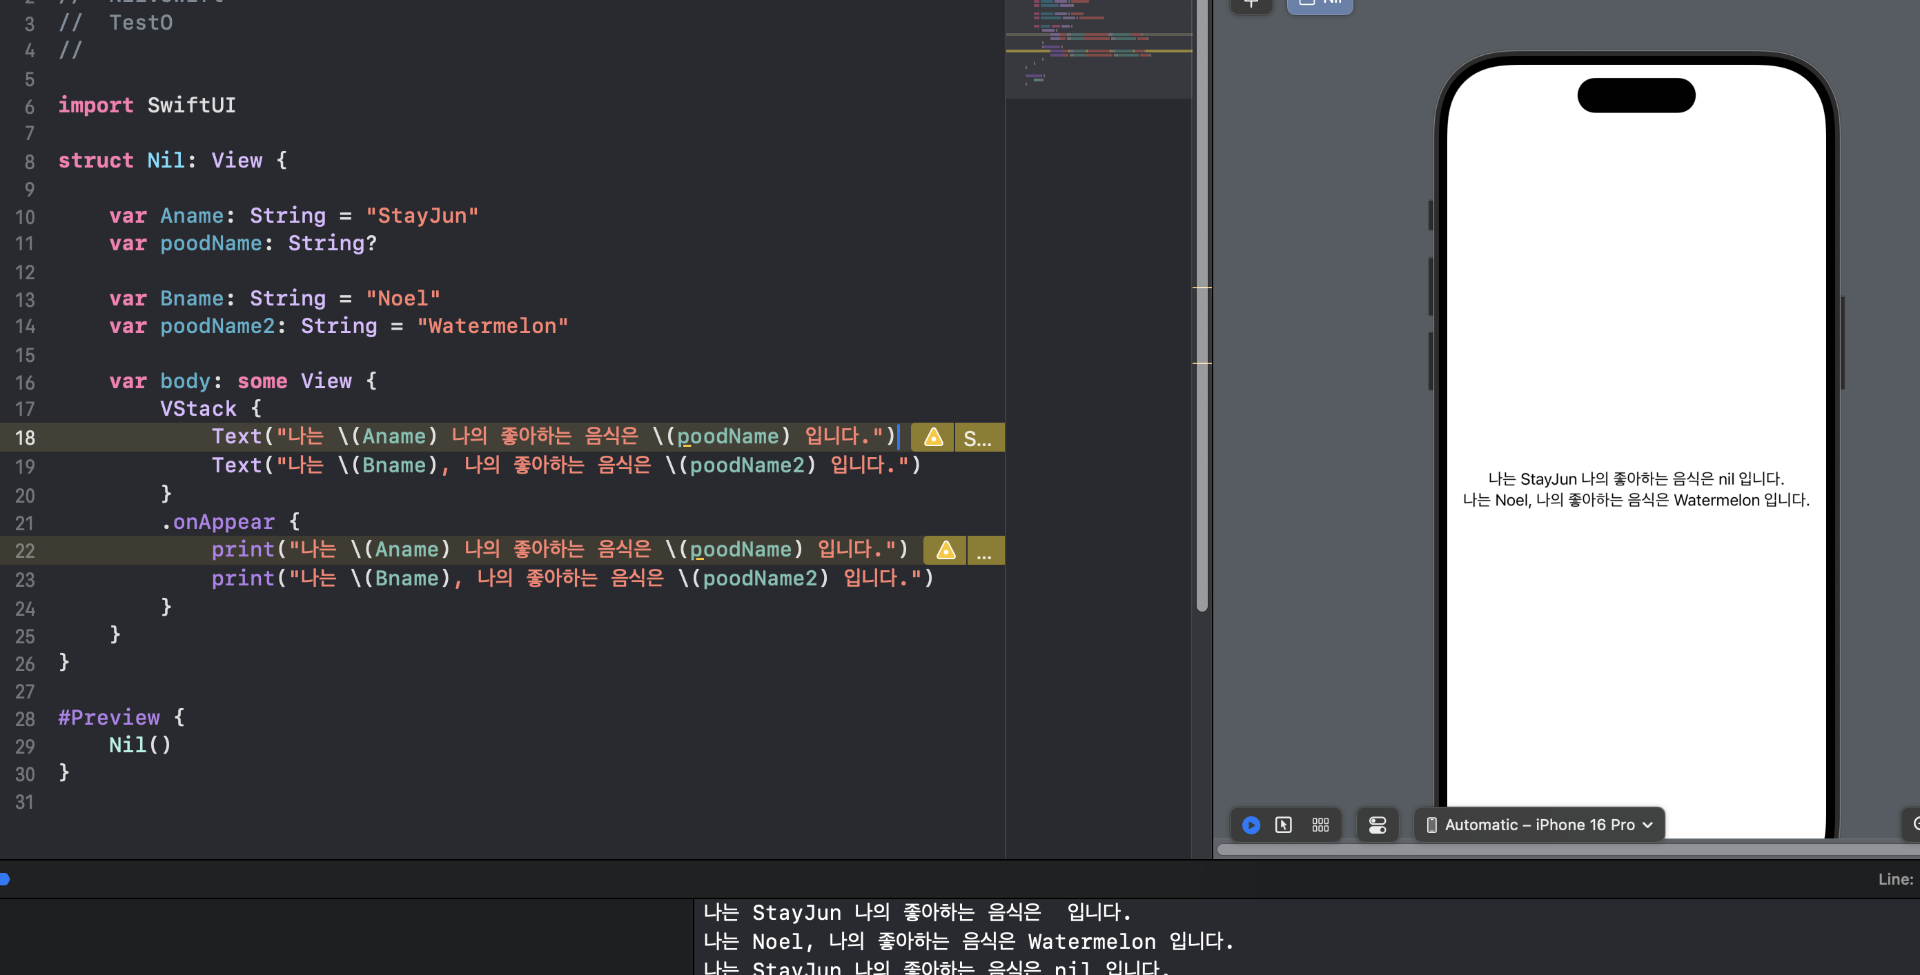Image resolution: width=1920 pixels, height=975 pixels.
Task: Click the blue breakpoint indicator in debug bar
Action: 4,879
